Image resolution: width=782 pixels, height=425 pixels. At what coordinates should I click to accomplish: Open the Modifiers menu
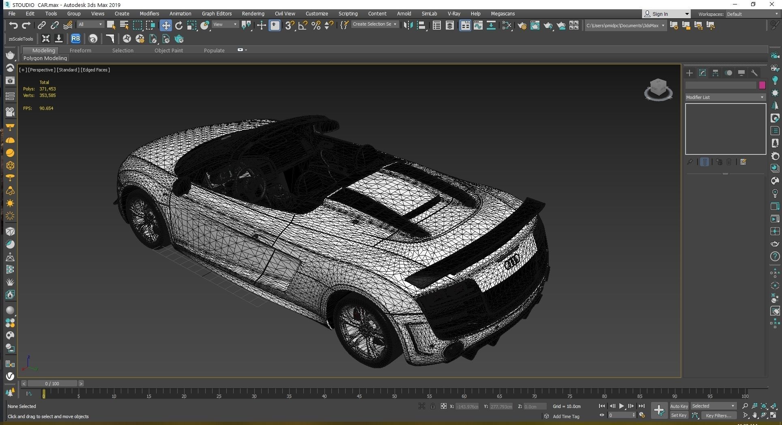click(x=149, y=14)
